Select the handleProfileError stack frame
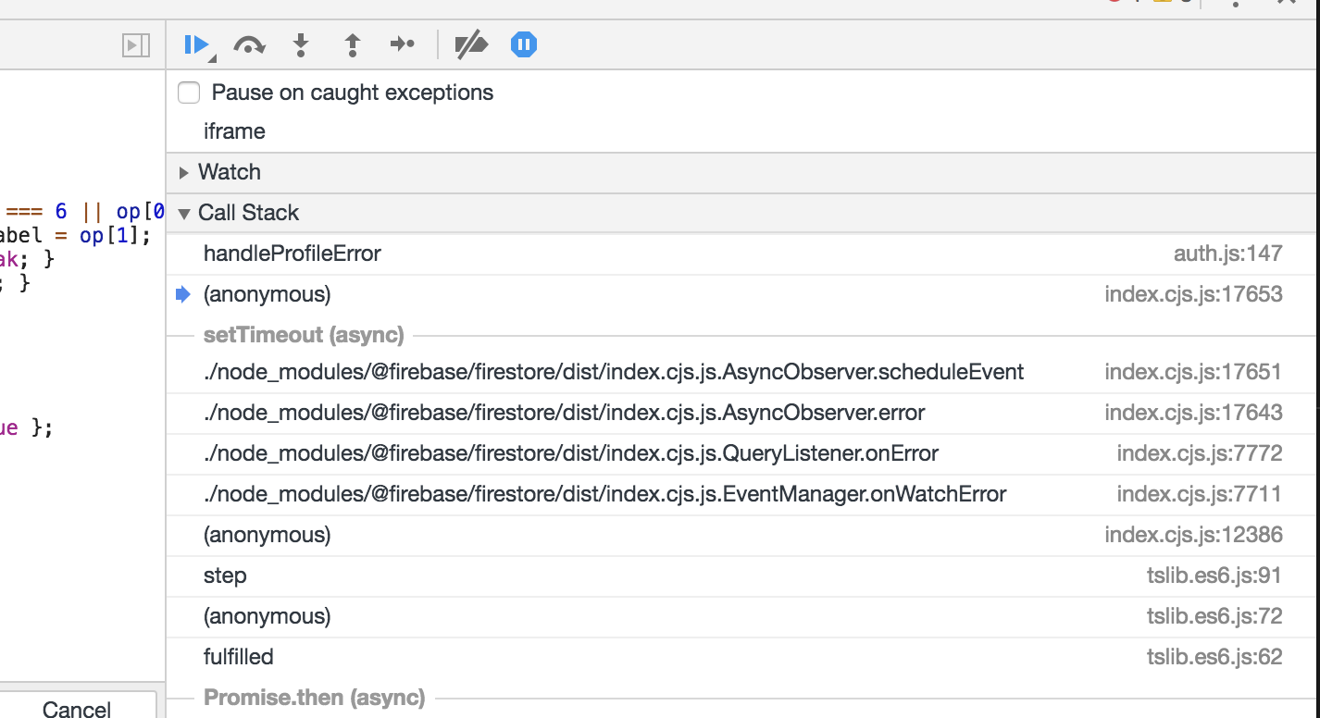The height and width of the screenshot is (718, 1320). [293, 253]
